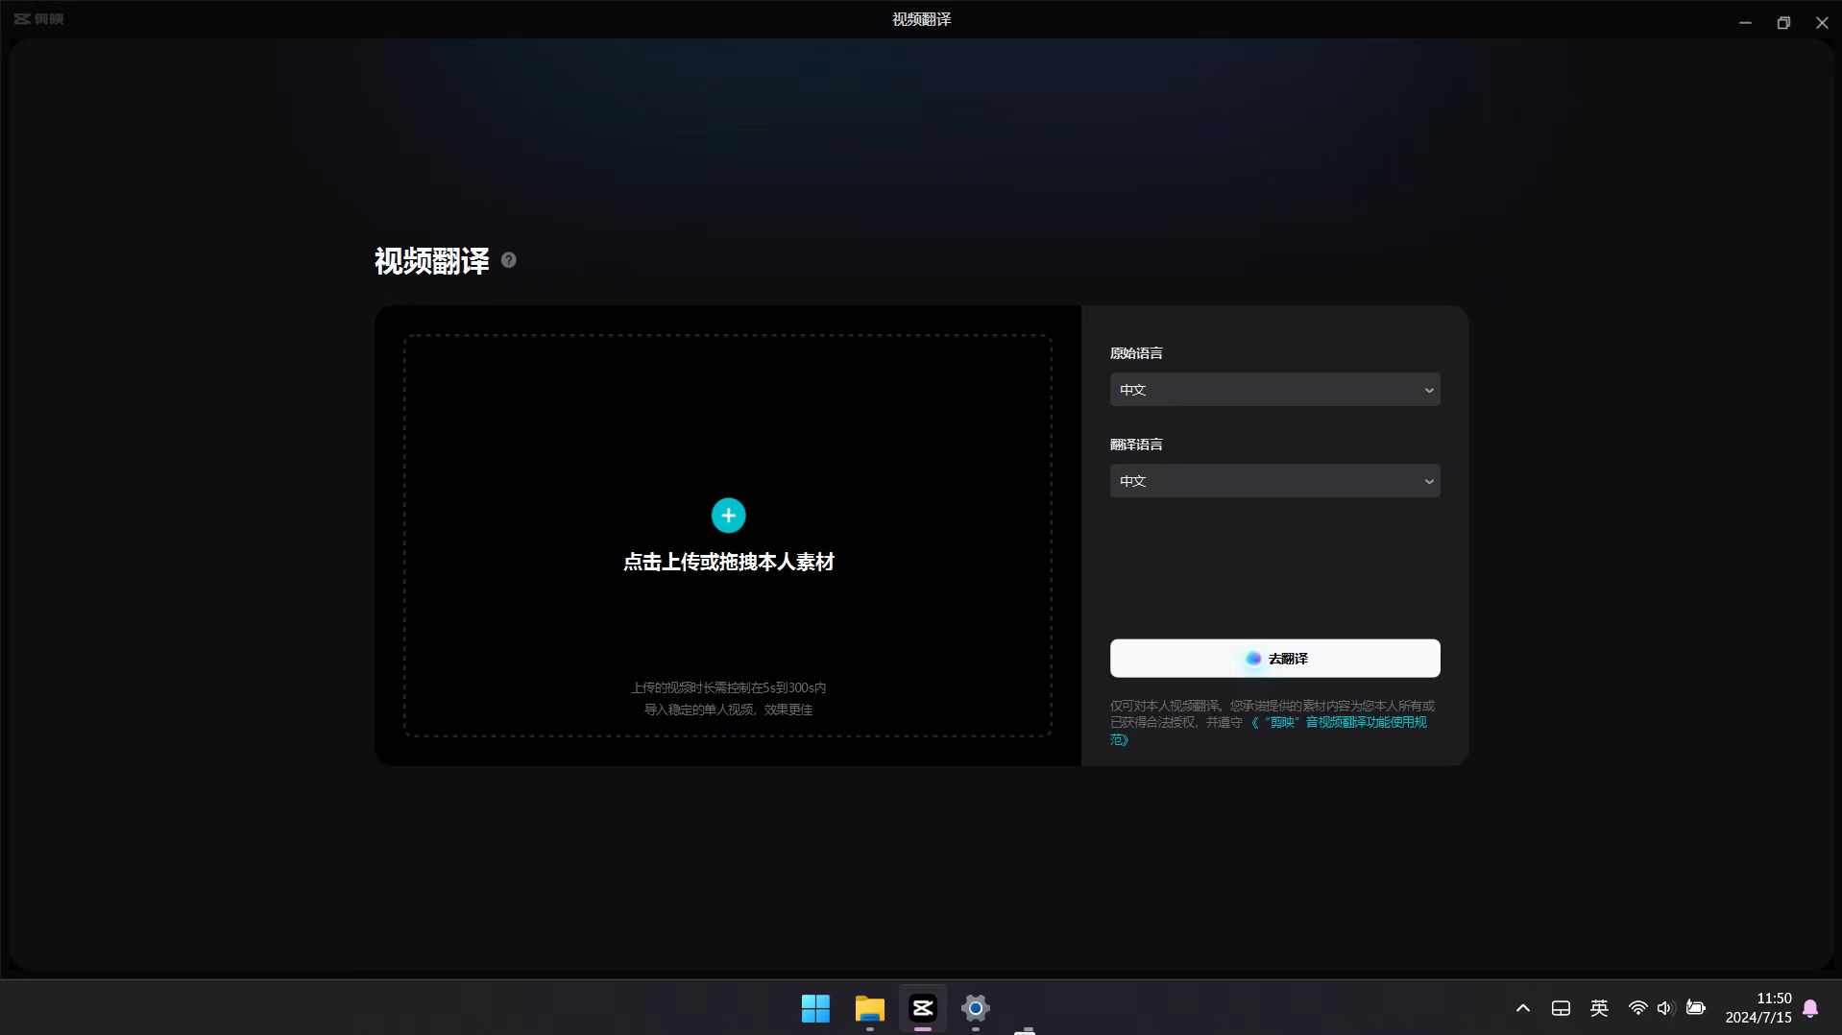Expand the 翻译语言 language dropdown
Viewport: 1842px width, 1035px height.
tap(1274, 481)
